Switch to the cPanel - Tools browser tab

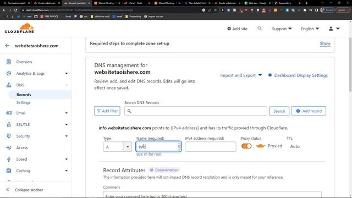pyautogui.click(x=136, y=3)
